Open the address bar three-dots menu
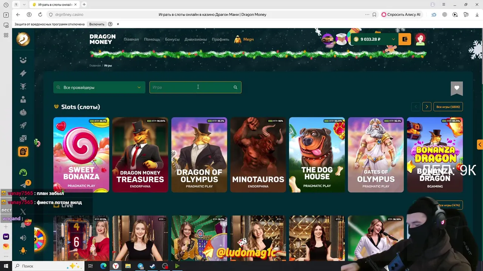Screen dimensions: 483x271 (x=367, y=15)
